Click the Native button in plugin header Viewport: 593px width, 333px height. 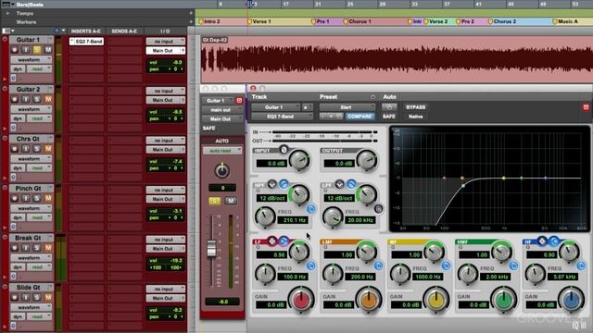click(x=415, y=117)
